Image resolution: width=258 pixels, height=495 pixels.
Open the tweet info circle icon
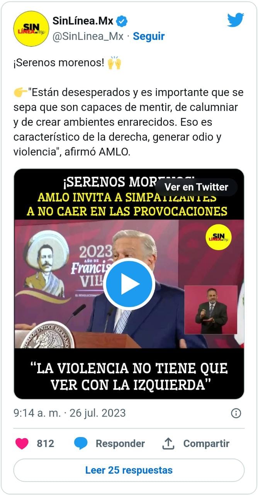tap(236, 413)
